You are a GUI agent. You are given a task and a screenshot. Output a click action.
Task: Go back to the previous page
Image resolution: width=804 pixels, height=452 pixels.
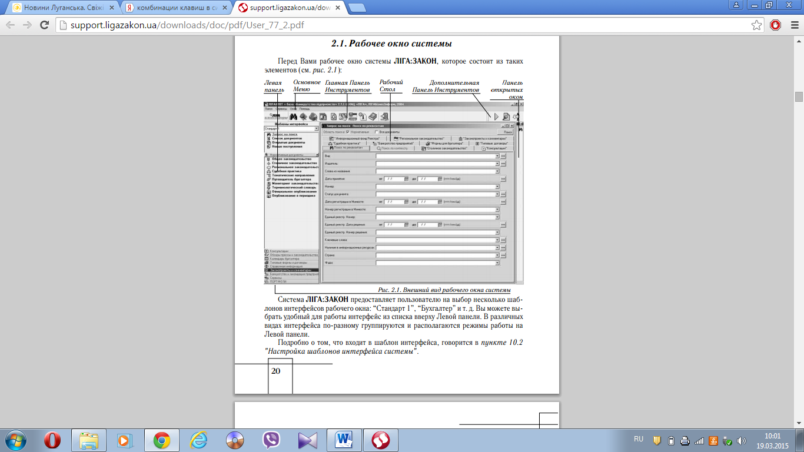10,25
